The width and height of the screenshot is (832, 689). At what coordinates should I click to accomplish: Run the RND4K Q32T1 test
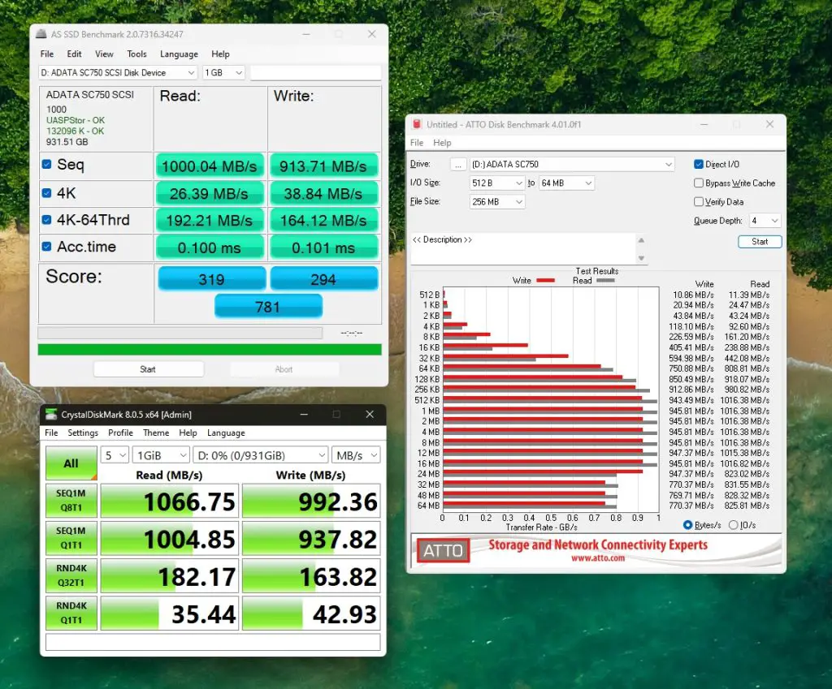point(71,575)
